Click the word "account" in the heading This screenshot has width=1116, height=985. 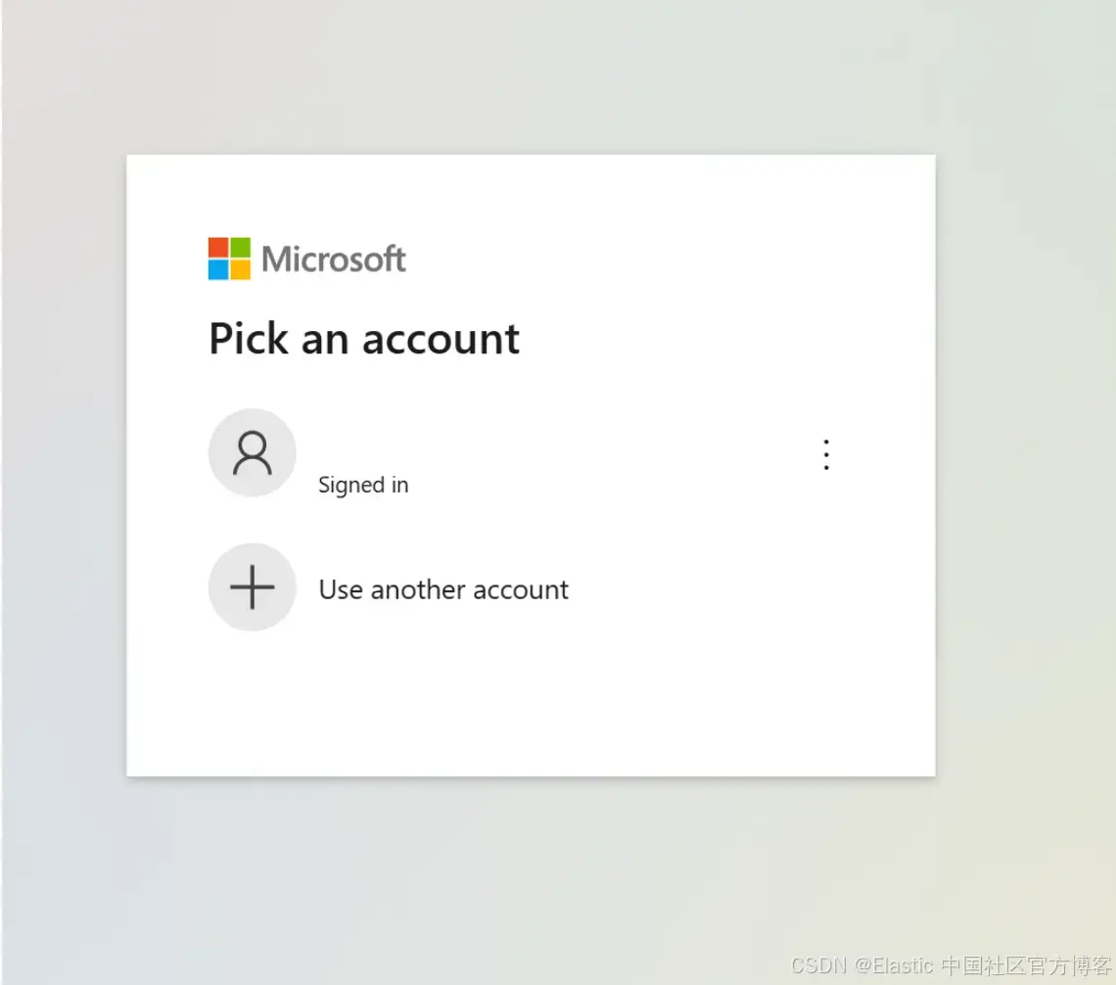tap(442, 340)
